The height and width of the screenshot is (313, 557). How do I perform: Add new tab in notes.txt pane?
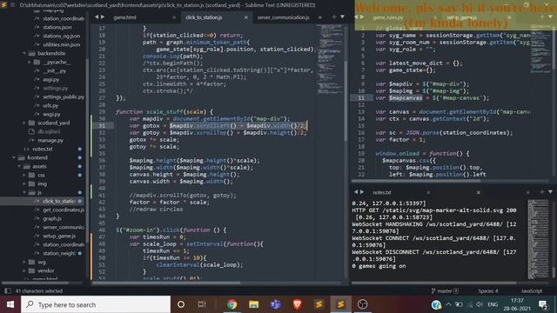coord(542,191)
